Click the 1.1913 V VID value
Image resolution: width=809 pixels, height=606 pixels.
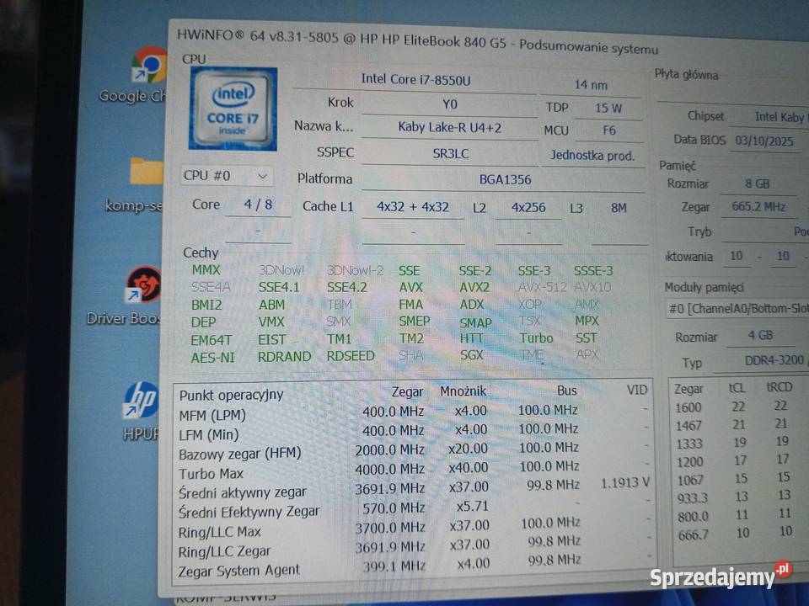pos(624,483)
